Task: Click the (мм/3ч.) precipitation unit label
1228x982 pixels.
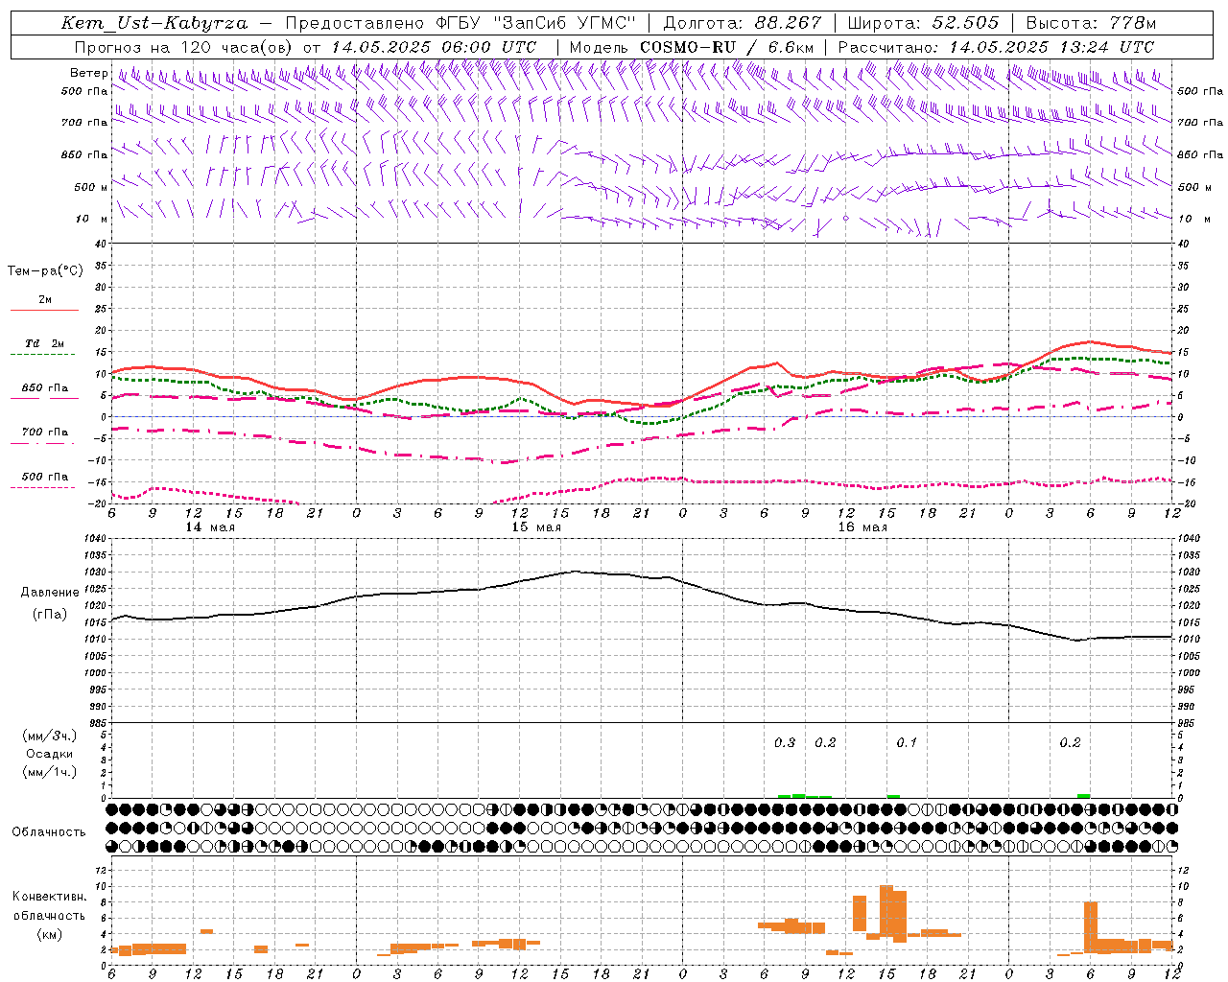Action: (50, 736)
